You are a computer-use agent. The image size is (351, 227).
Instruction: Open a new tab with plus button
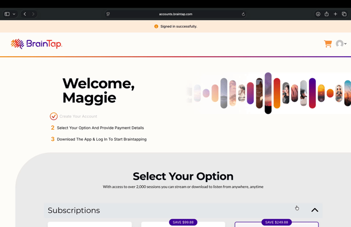pos(335,14)
